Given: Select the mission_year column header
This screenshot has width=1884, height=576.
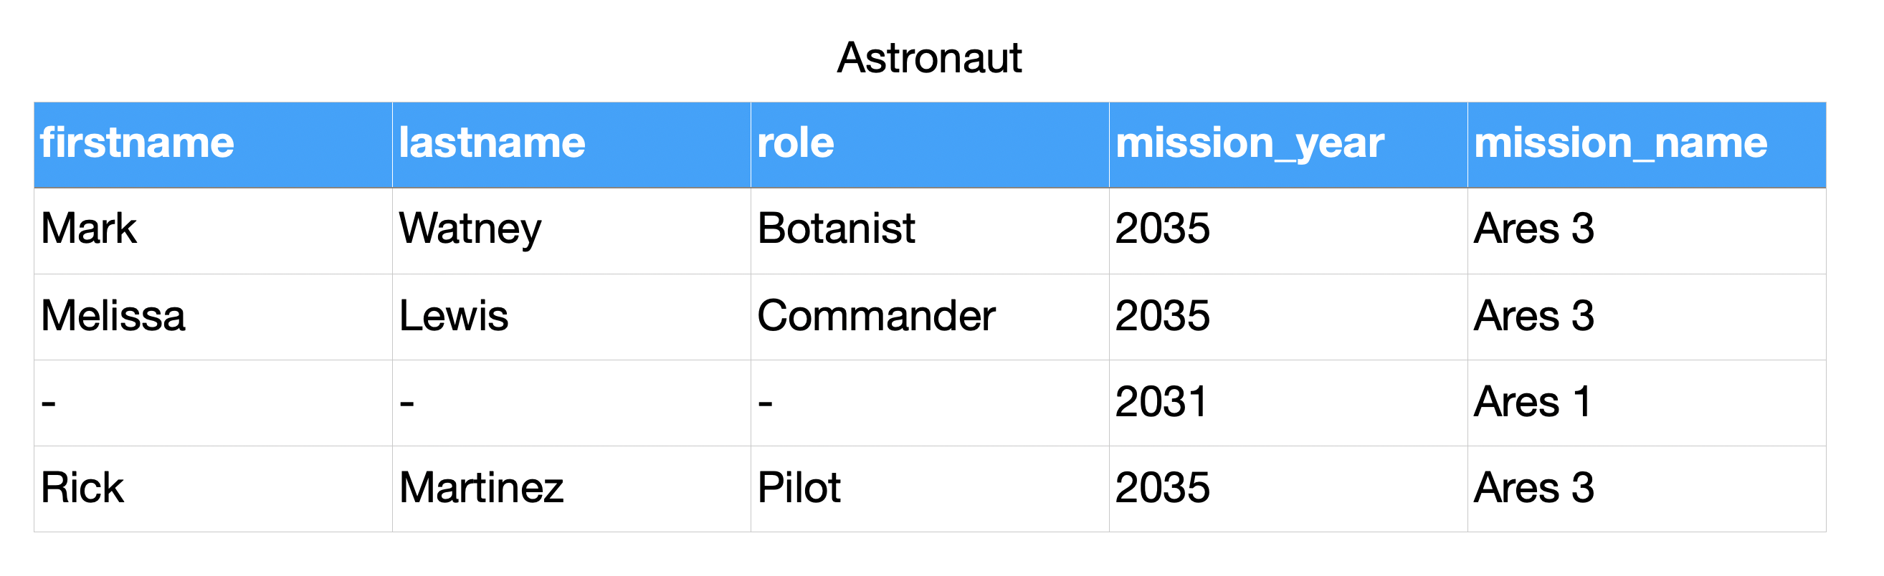Looking at the screenshot, I should click(1249, 143).
